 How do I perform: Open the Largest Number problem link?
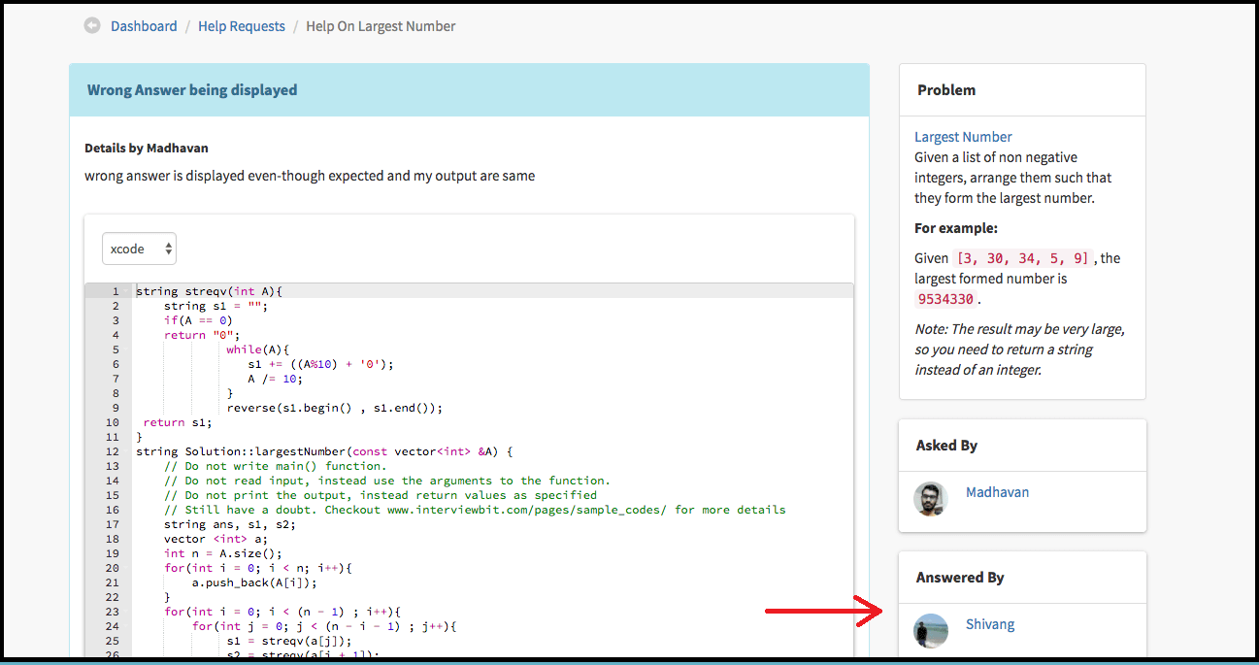click(963, 137)
